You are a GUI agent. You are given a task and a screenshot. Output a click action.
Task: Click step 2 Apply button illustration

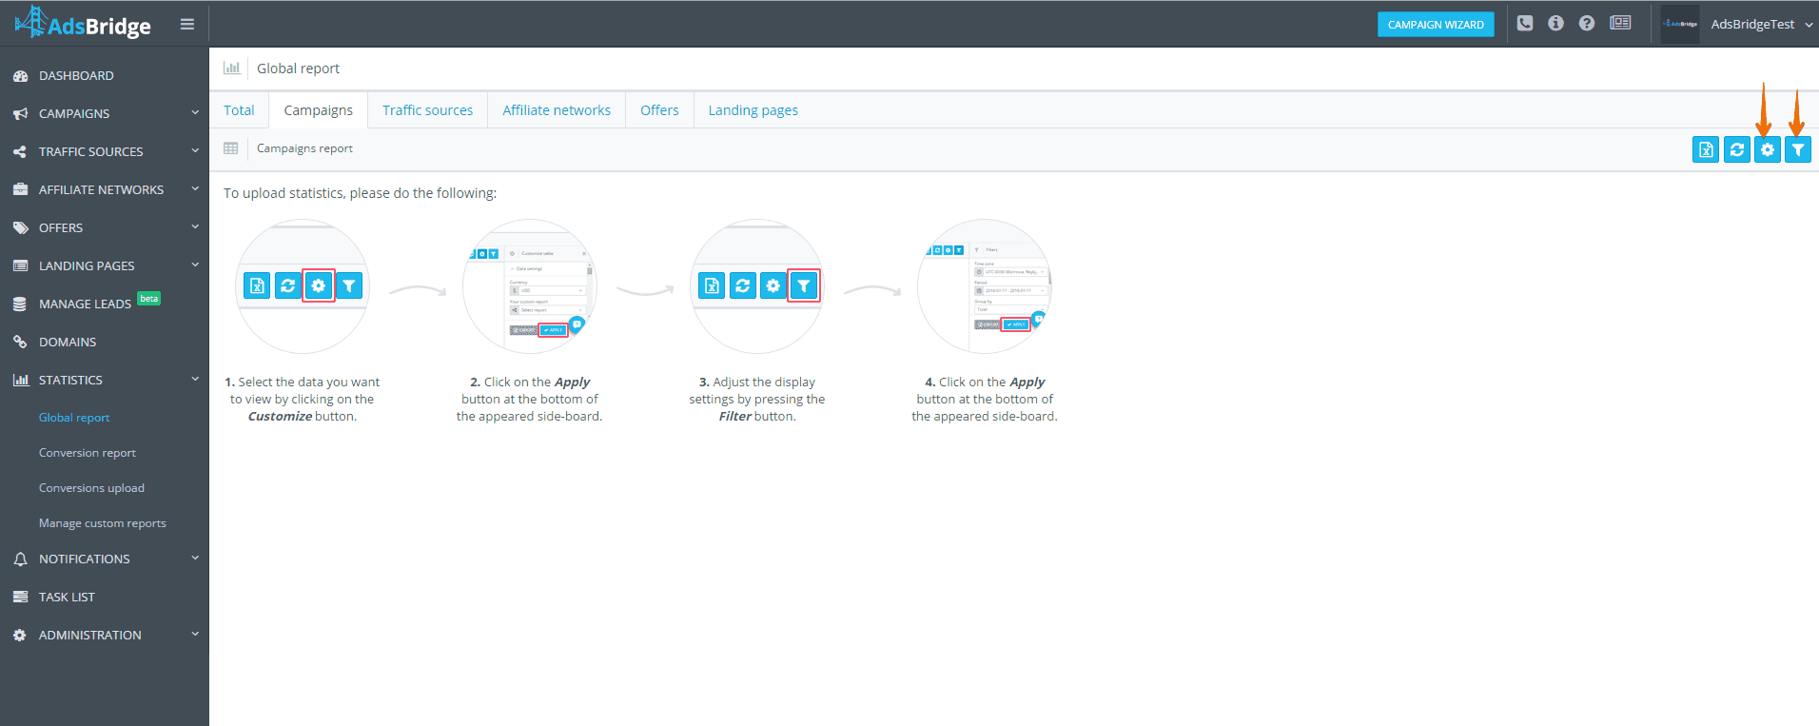529,286
